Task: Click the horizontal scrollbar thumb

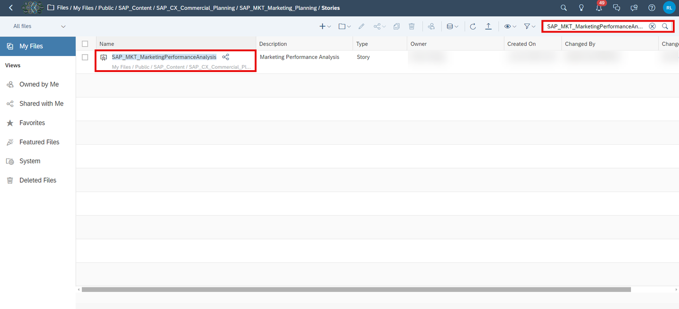Action: click(x=356, y=289)
